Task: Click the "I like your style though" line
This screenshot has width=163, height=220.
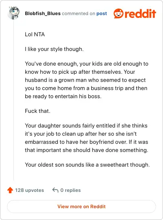Action: tap(54, 49)
